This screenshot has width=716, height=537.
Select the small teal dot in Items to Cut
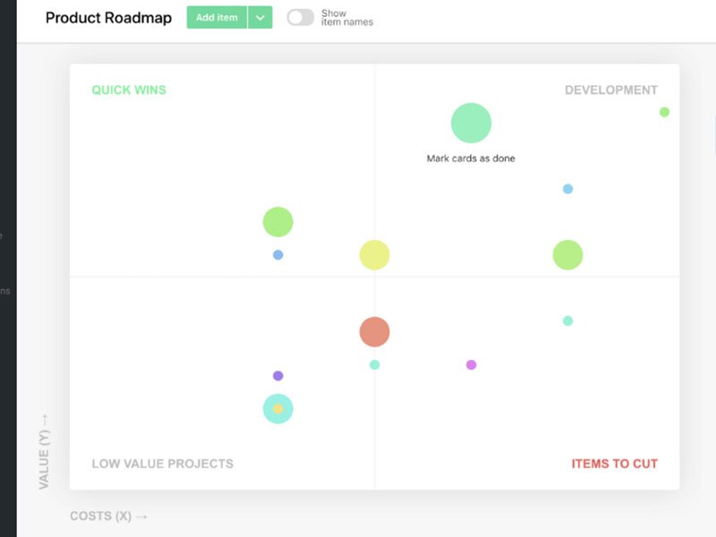pyautogui.click(x=567, y=320)
